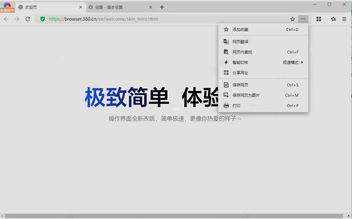Viewport: 352px width, 219px height.
Task: Click the star bookmark icon in address bar
Action: (x=292, y=19)
